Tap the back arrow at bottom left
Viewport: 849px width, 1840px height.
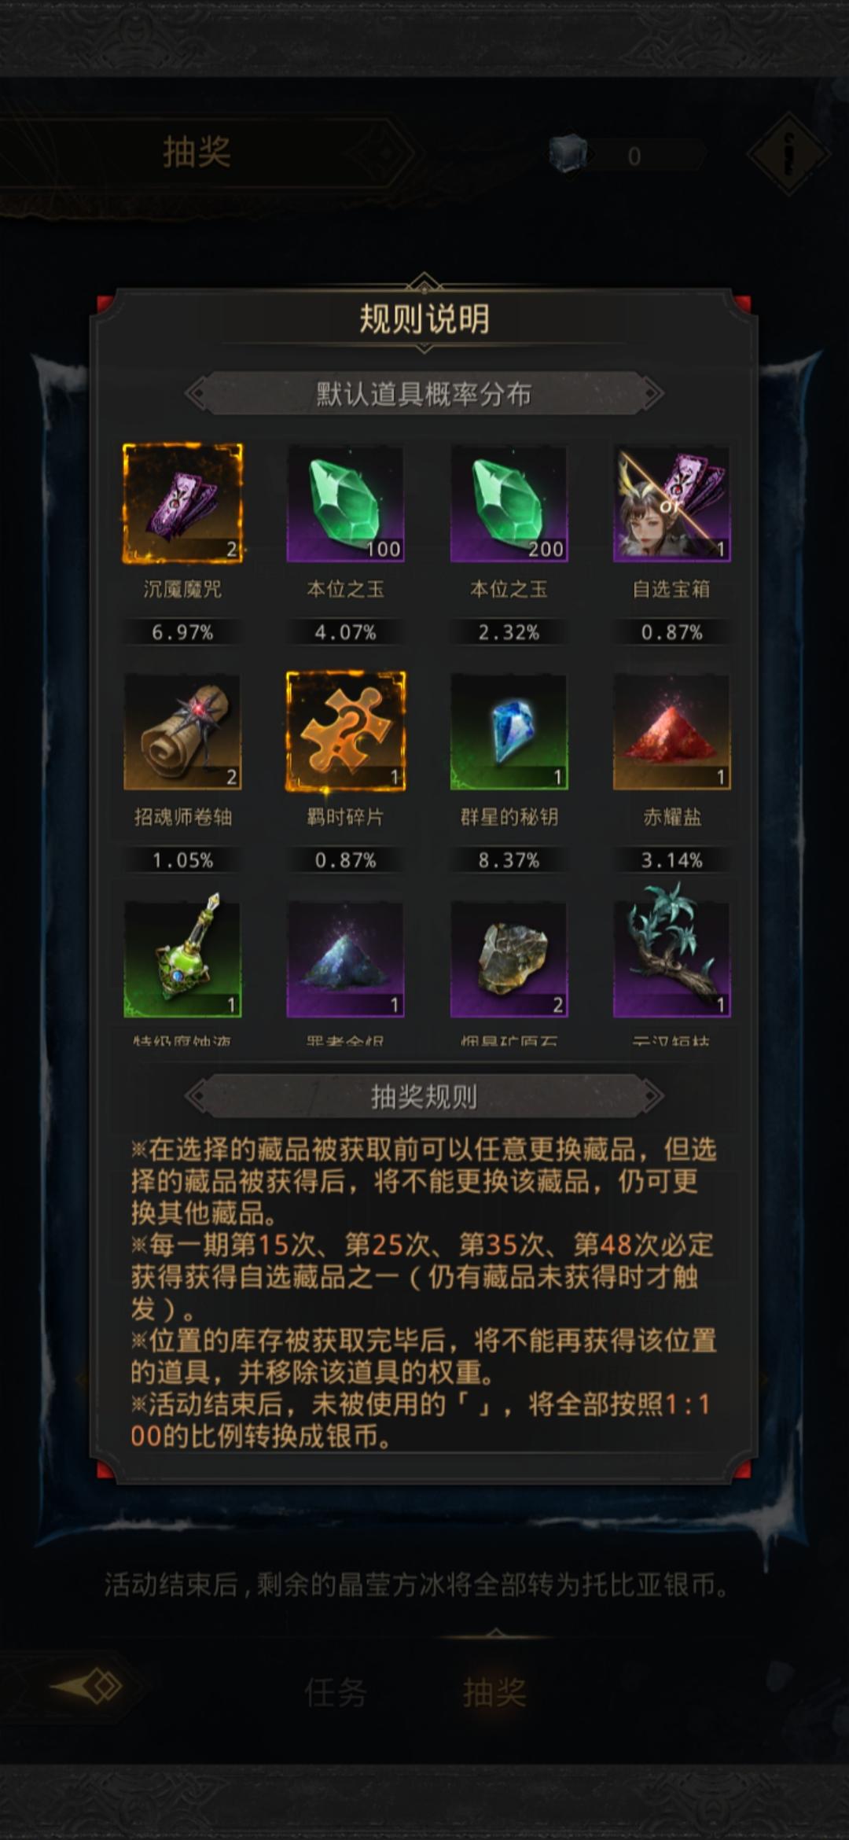click(x=88, y=1686)
